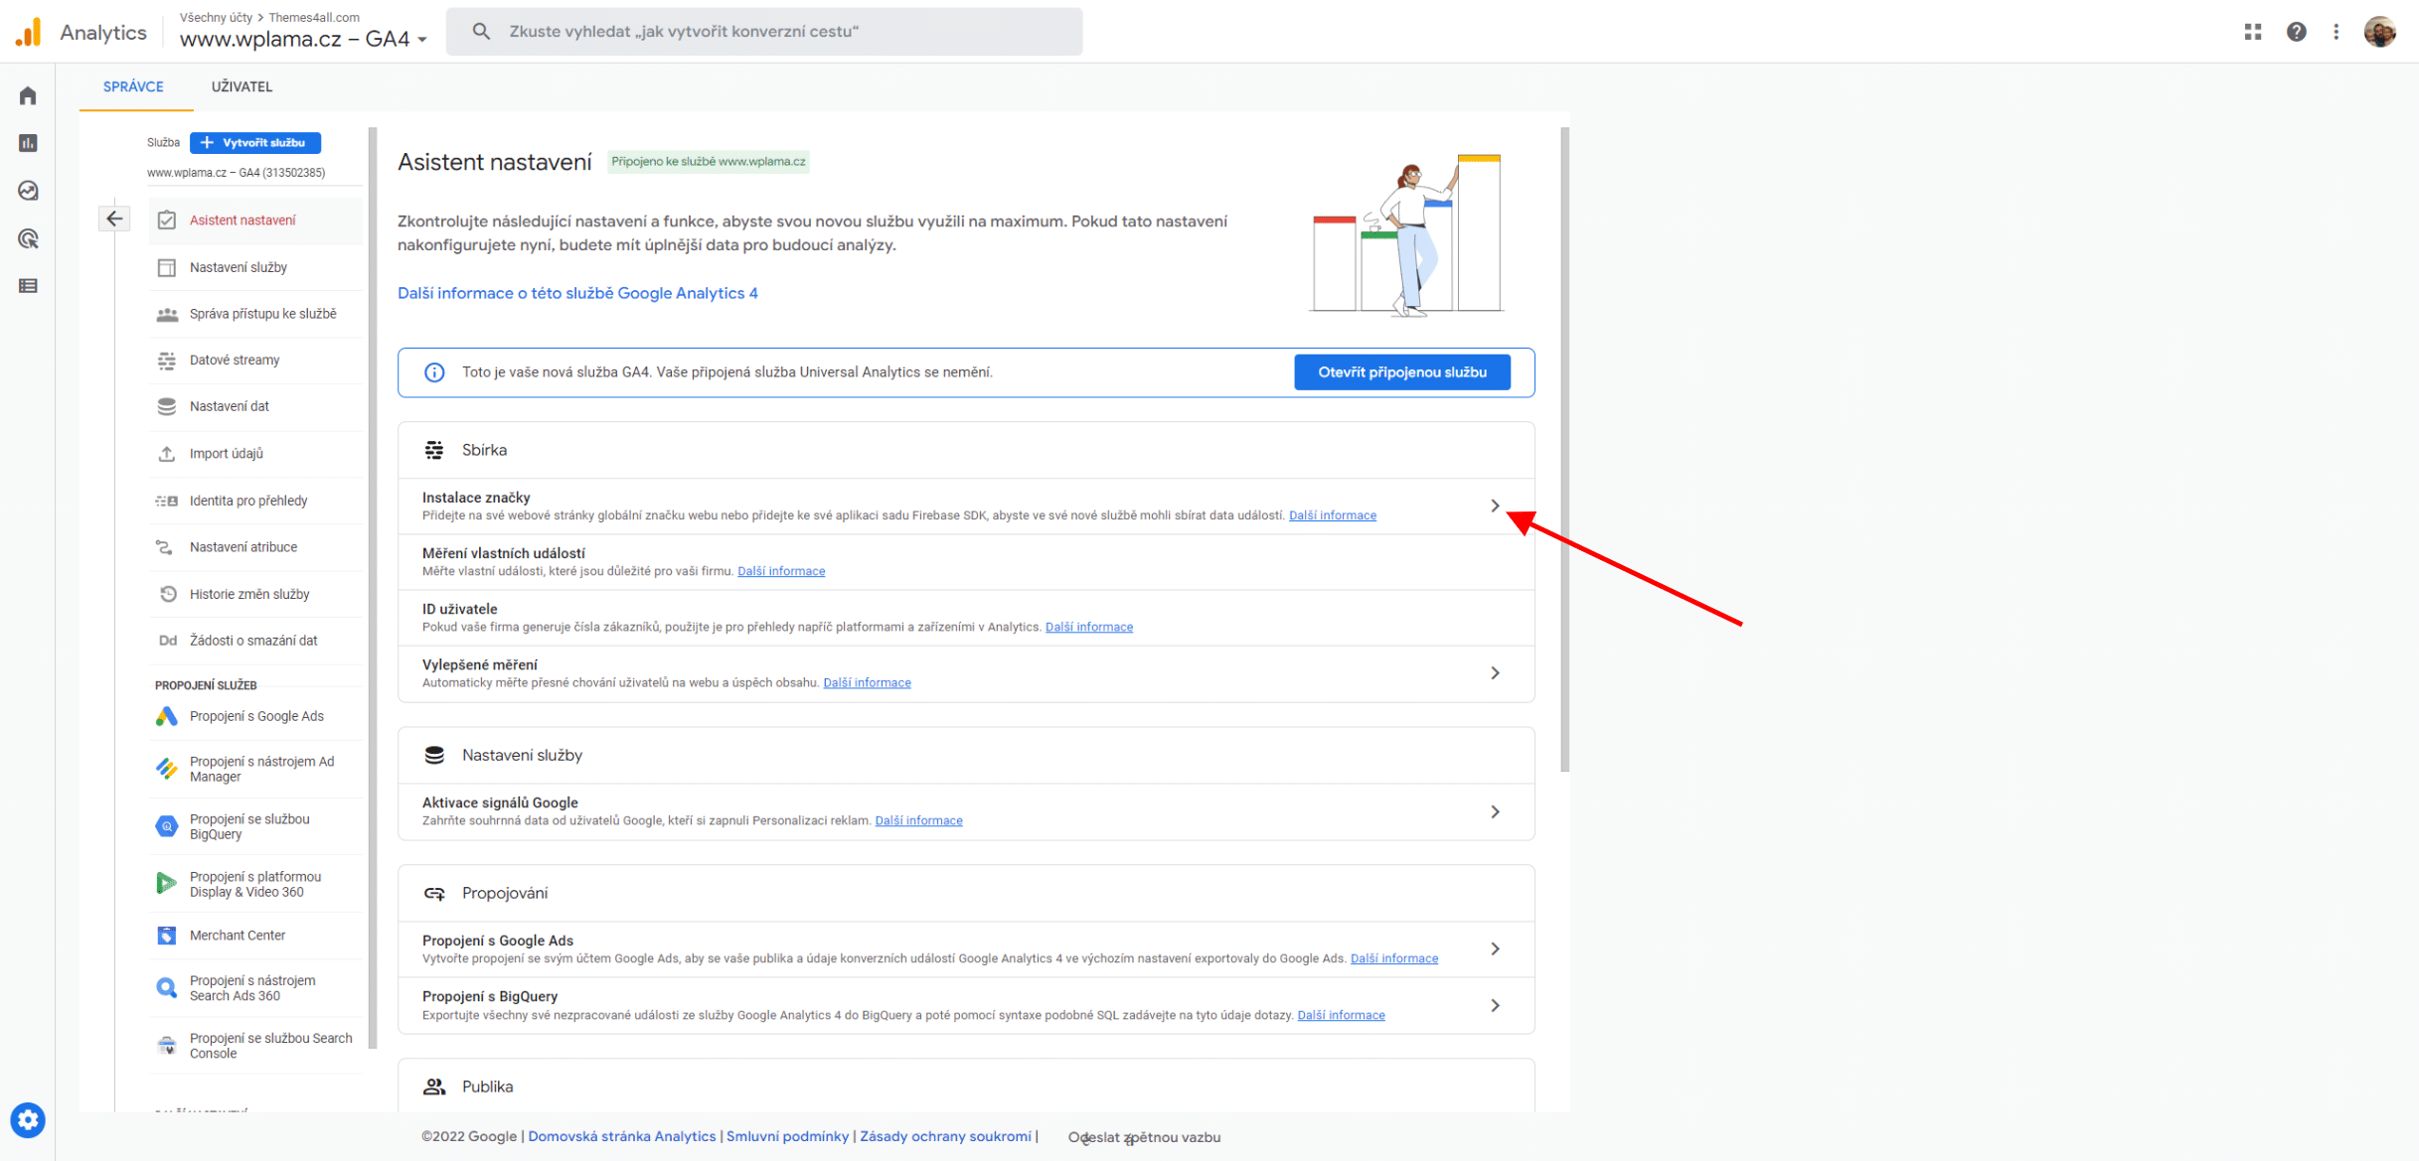Click the Vytvořit službu button
This screenshot has width=2419, height=1161.
(255, 143)
